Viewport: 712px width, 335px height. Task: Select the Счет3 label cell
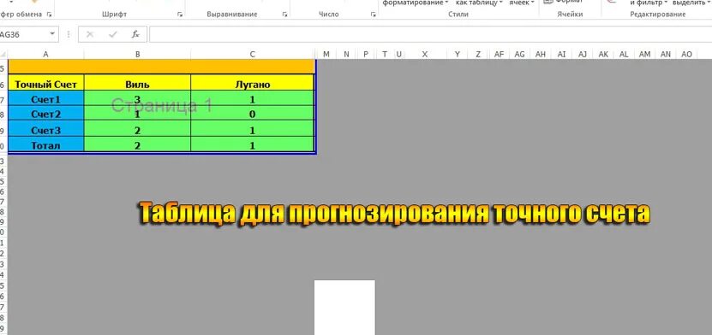(x=46, y=128)
